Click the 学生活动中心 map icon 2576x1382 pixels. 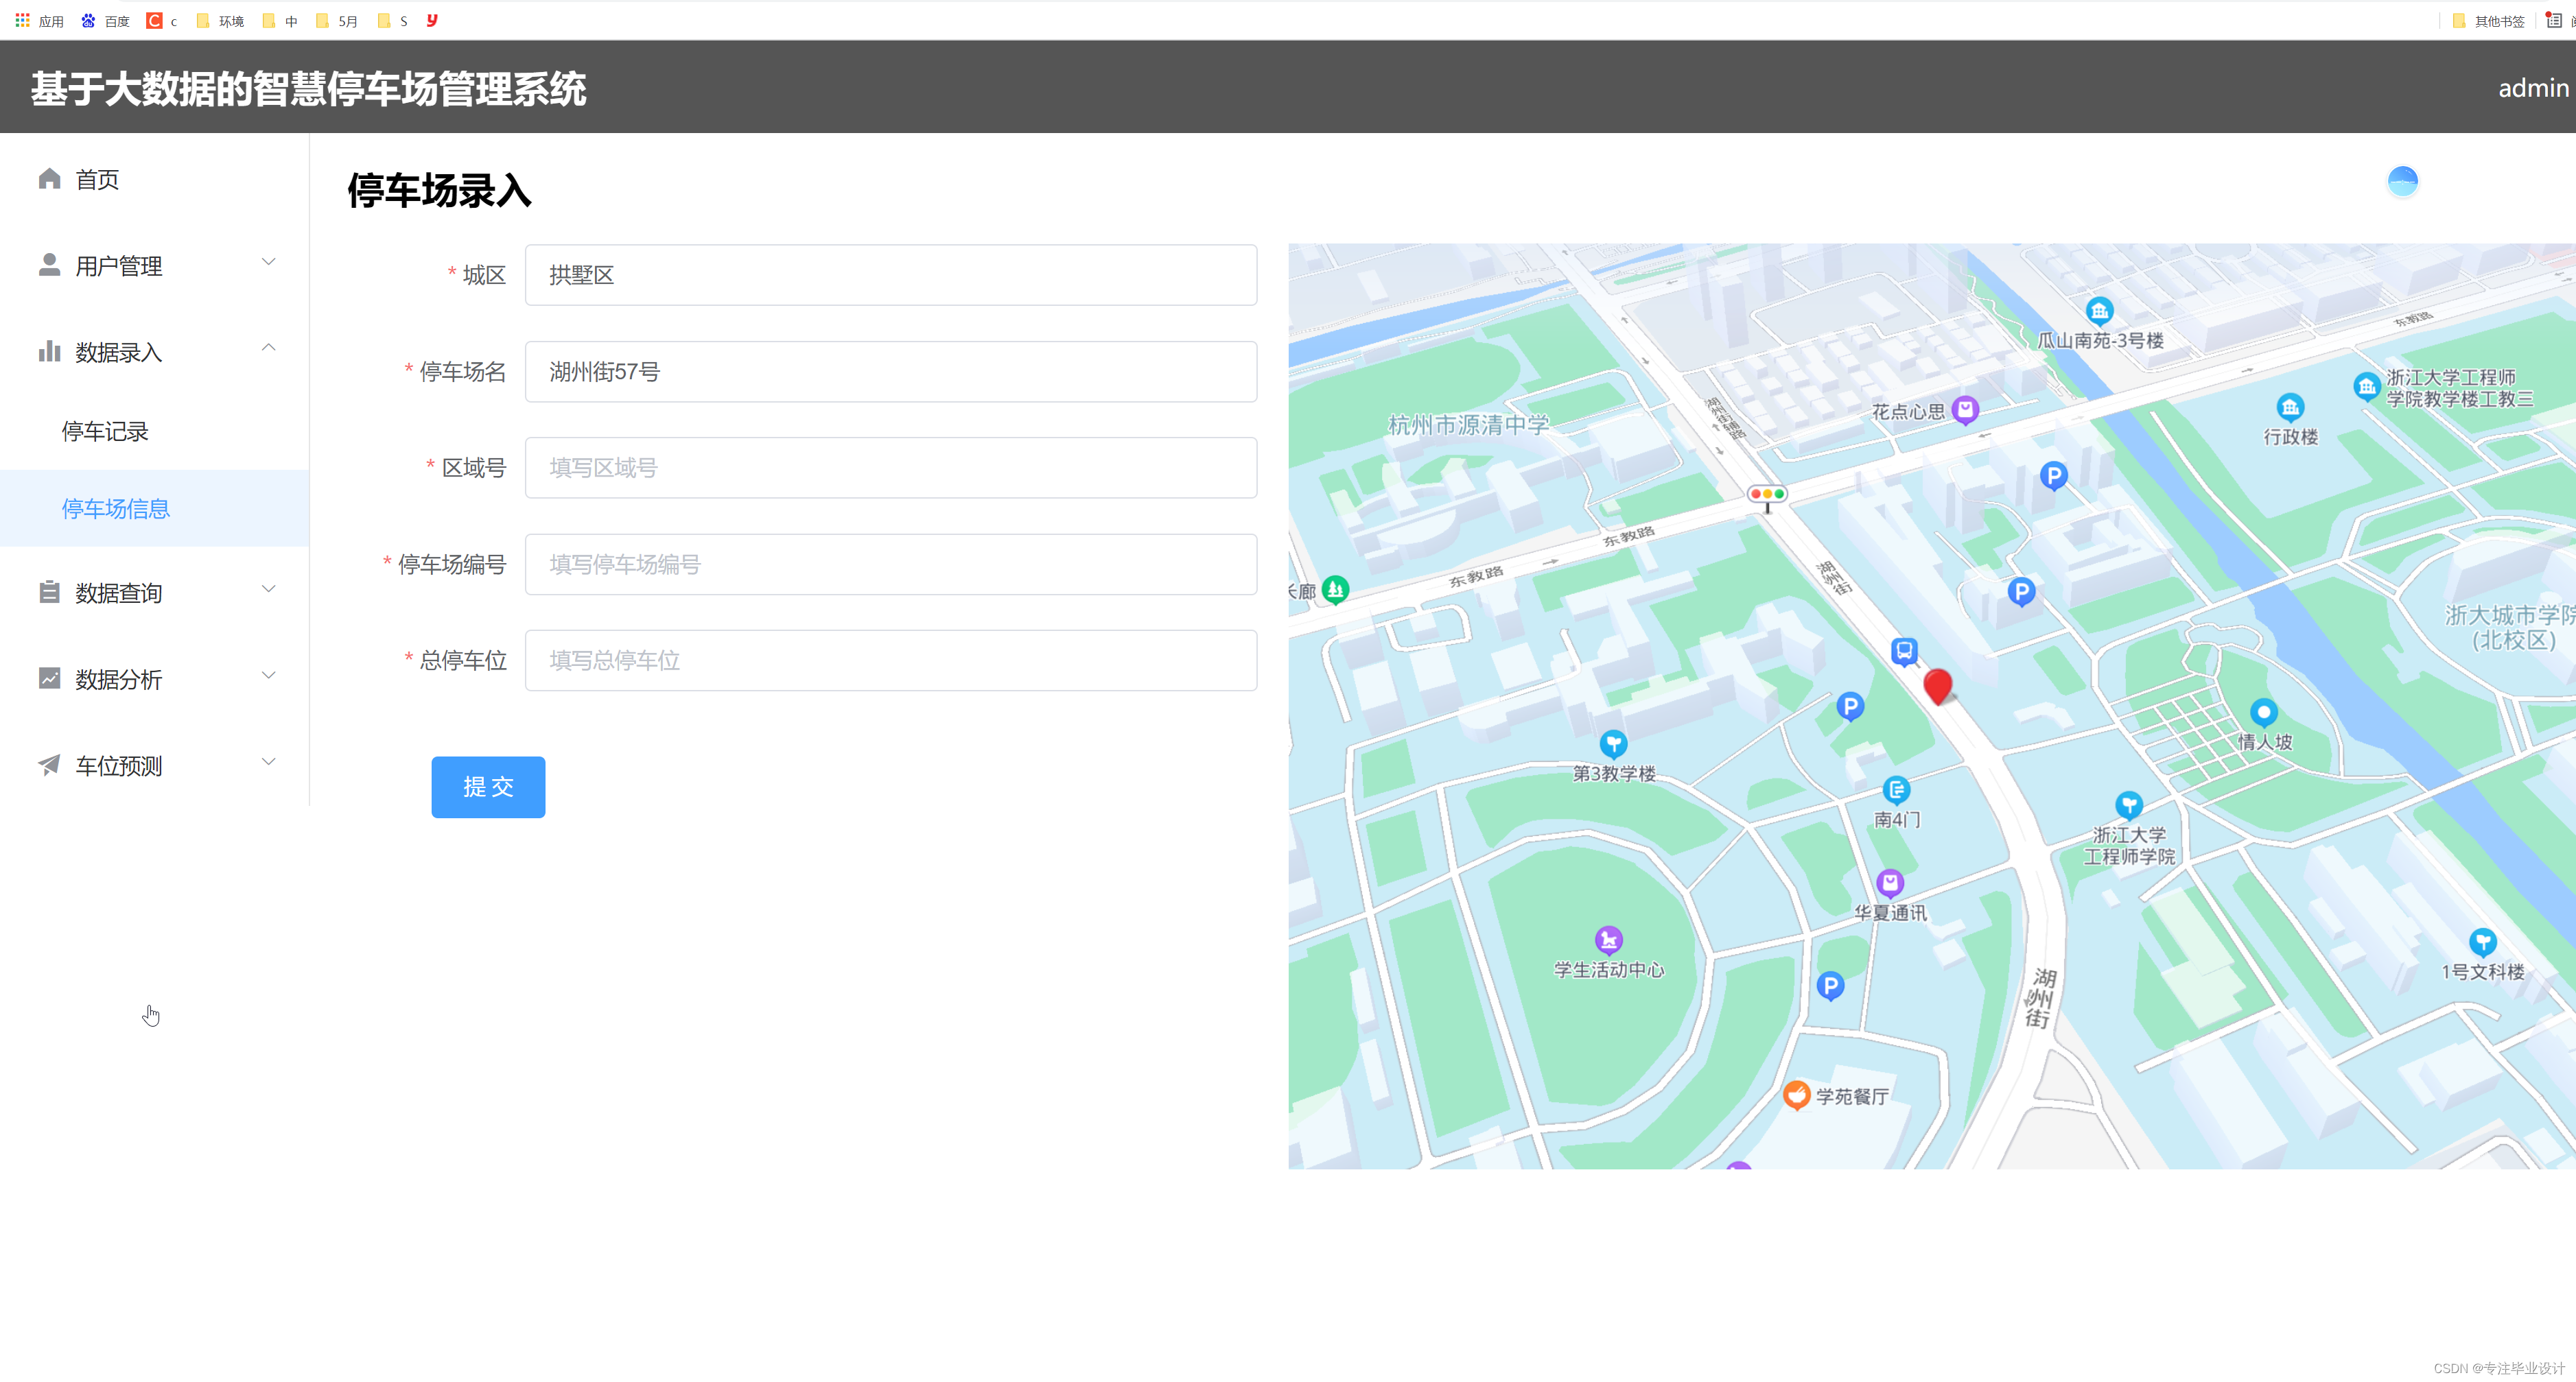pos(1608,938)
